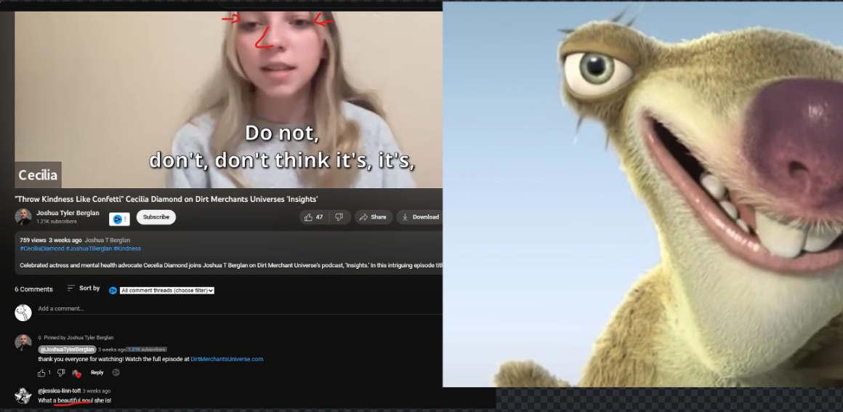Click the gray extension icon after Reply
This screenshot has width=843, height=412.
(116, 372)
